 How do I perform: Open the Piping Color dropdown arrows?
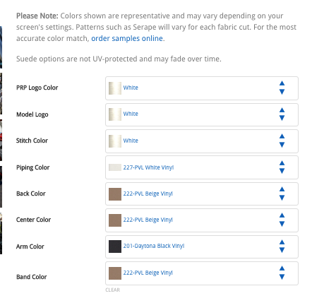point(282,167)
